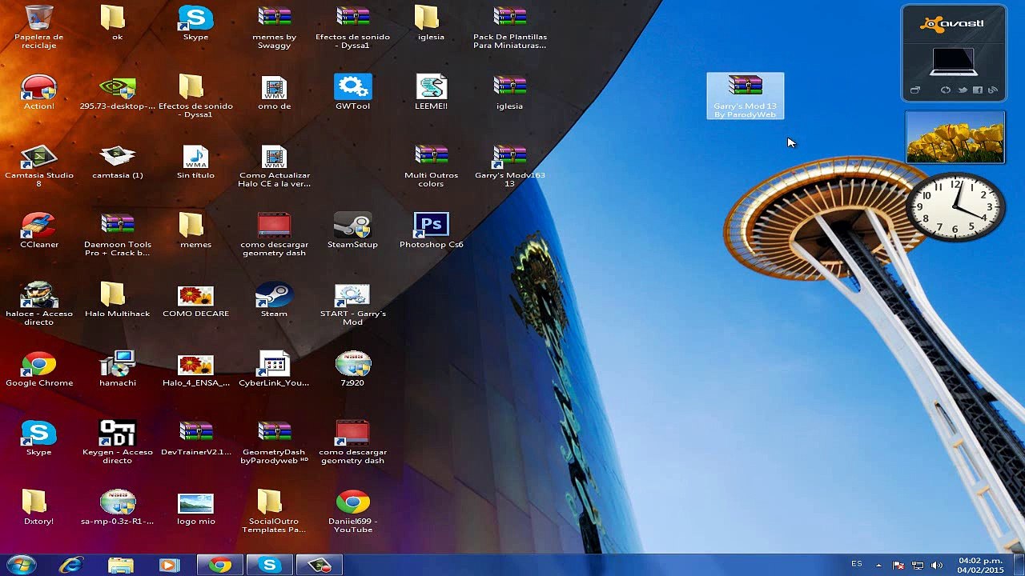Click the update arrows icon in avast gadget
Image resolution: width=1025 pixels, height=576 pixels.
tap(946, 90)
